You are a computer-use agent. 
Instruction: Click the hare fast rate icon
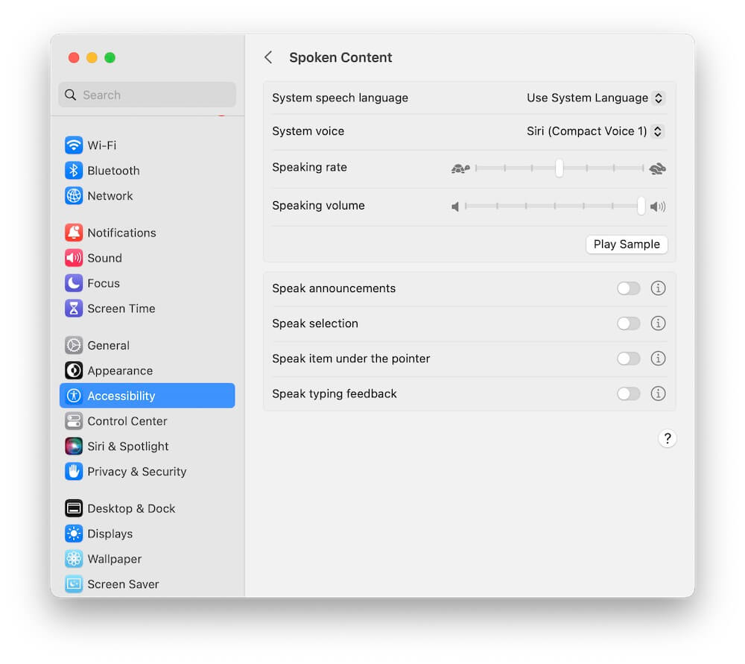pos(658,168)
